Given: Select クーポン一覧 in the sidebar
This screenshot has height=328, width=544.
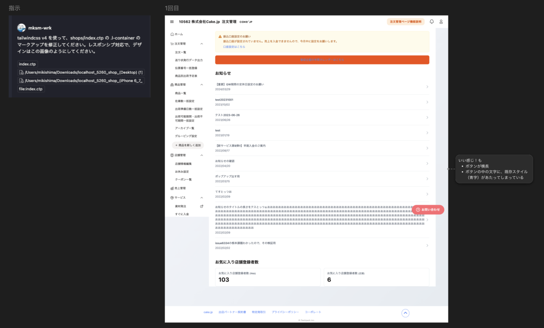Looking at the screenshot, I should 183,179.
